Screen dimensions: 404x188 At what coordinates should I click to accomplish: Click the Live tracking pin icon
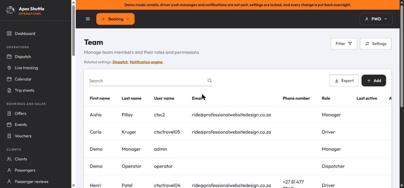(9, 68)
